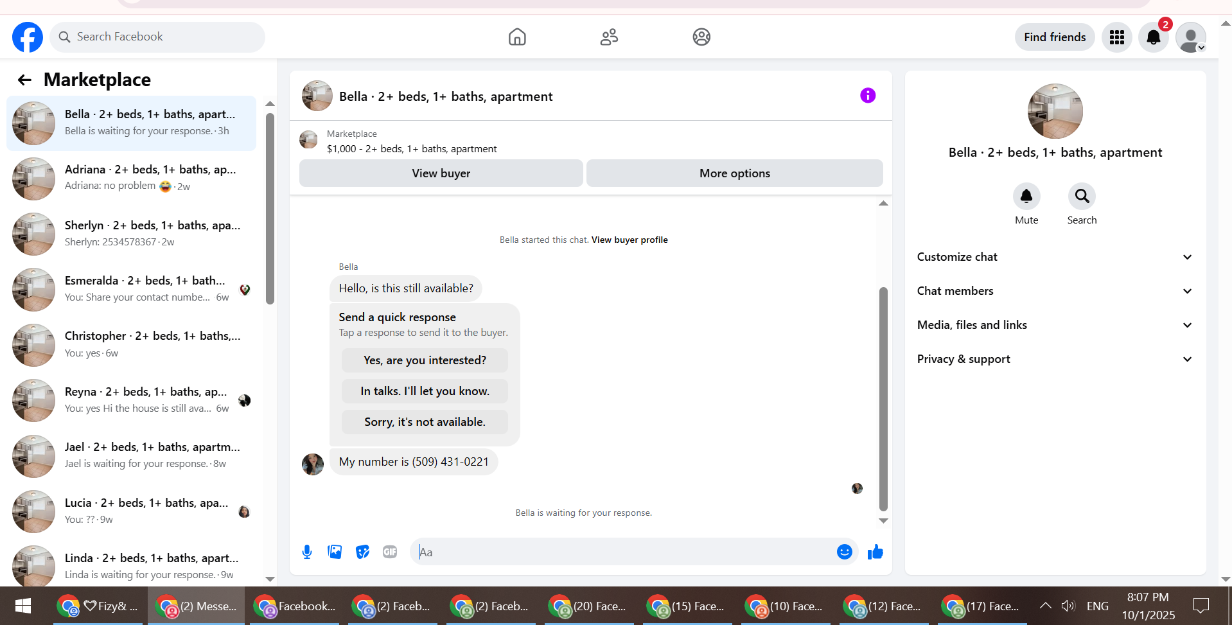Viewport: 1232px width, 625px height.
Task: Go back using the Marketplace arrow
Action: coord(24,80)
